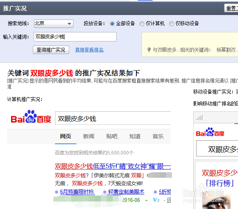Screen dimensions: 238x209
Task: Focus the Baidu search box in preview
Action: (x=113, y=118)
